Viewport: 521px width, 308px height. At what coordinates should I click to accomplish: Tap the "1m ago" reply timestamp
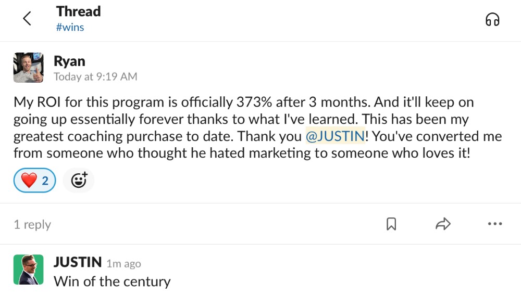tap(123, 264)
